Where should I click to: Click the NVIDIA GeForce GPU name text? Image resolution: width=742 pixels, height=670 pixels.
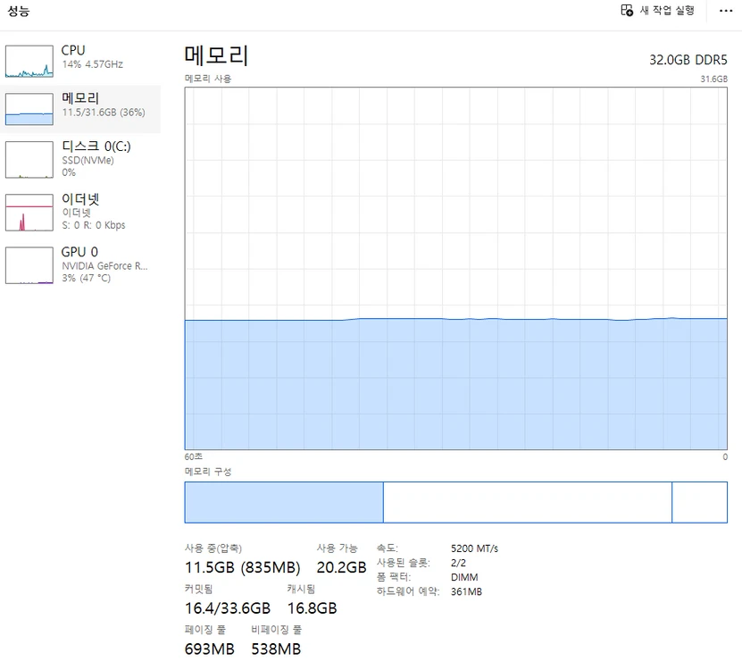tap(104, 266)
